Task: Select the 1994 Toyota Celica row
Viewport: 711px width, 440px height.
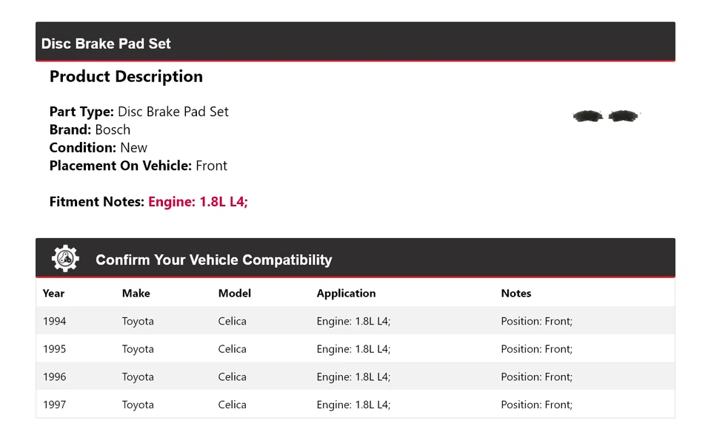Action: tap(355, 321)
